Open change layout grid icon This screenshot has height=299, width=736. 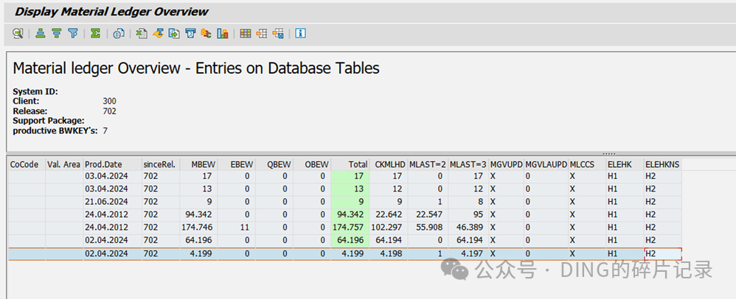tap(246, 33)
